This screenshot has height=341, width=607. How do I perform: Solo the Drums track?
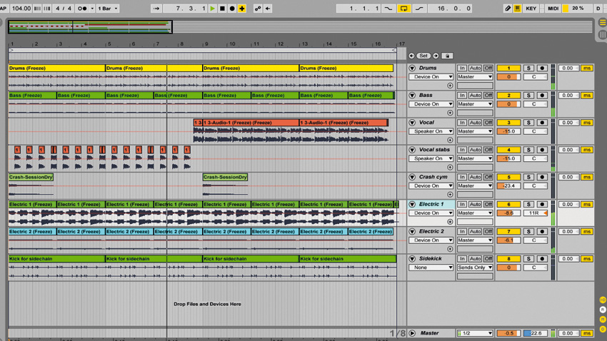[x=528, y=68]
